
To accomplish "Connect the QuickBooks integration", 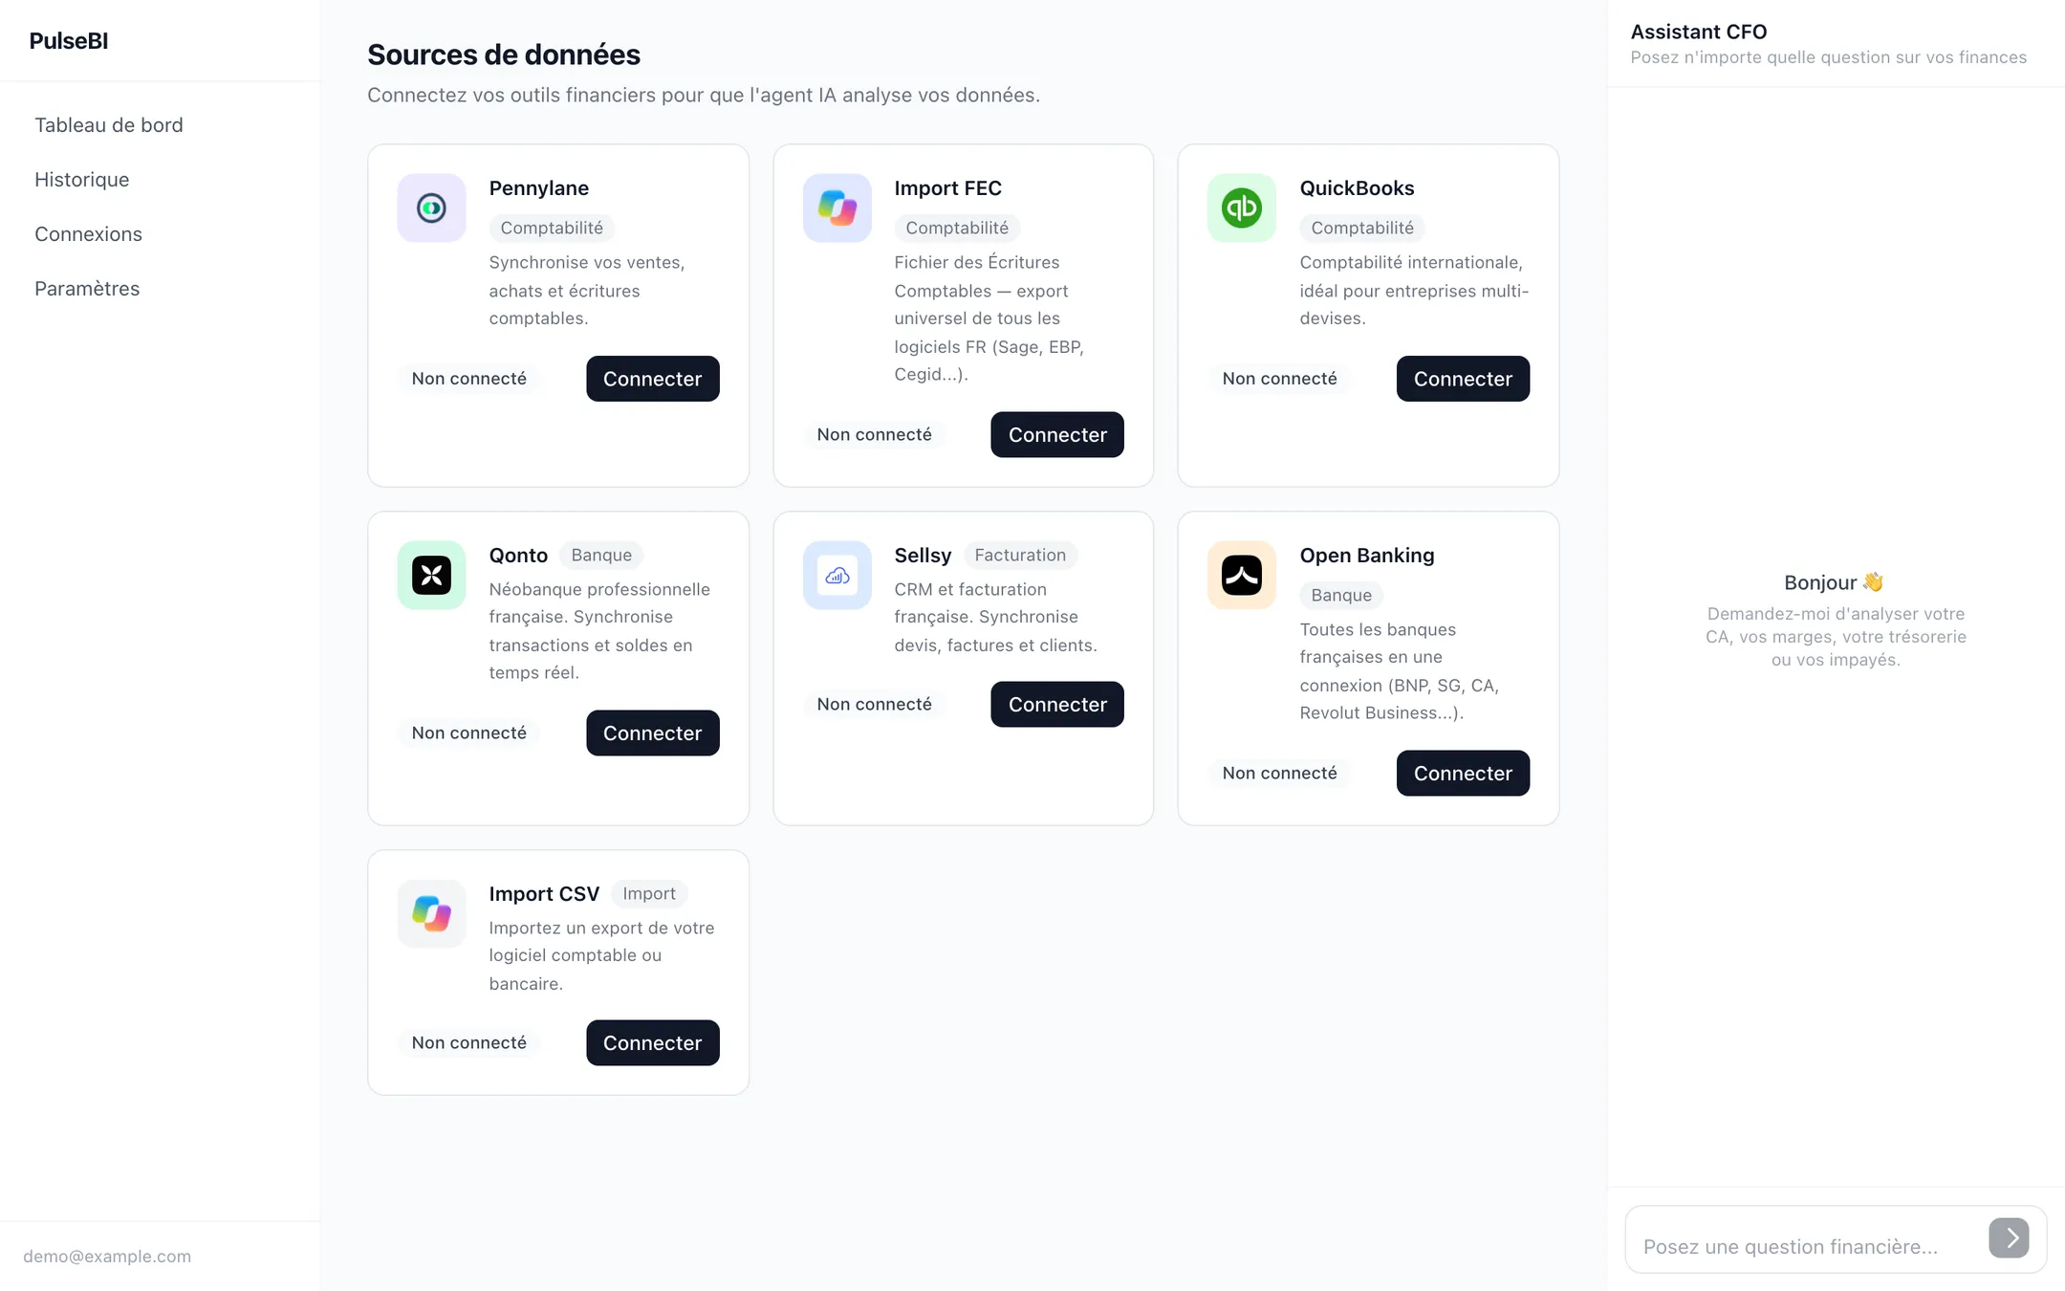I will pyautogui.click(x=1462, y=379).
